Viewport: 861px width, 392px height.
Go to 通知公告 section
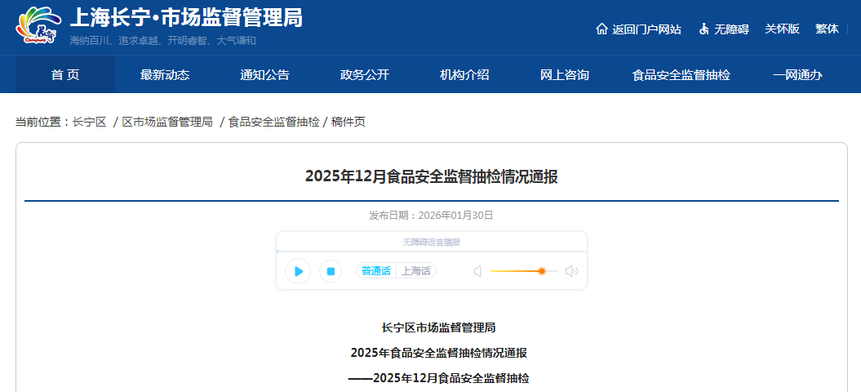tap(264, 75)
